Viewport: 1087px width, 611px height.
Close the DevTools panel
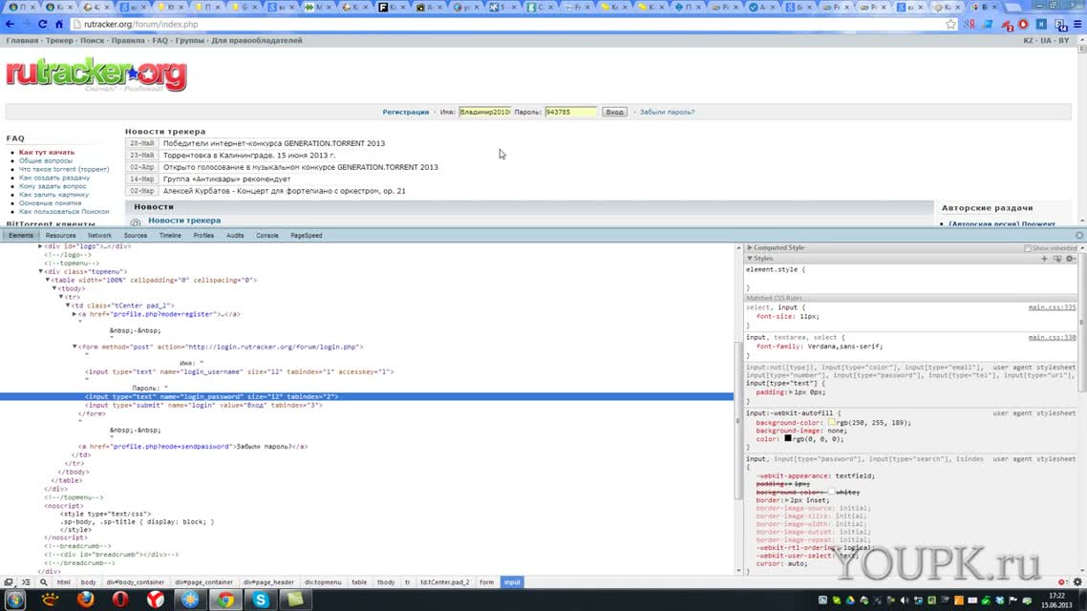tap(1079, 236)
